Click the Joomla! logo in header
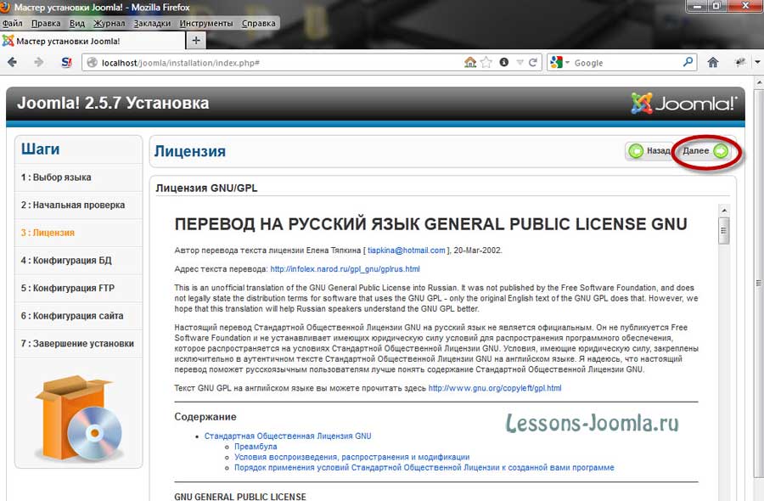 (x=684, y=104)
